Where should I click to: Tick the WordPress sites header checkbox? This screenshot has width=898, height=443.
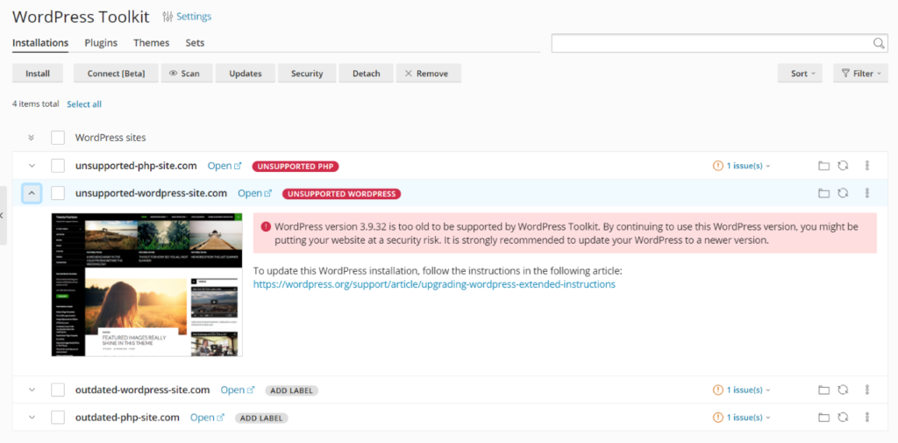point(58,138)
